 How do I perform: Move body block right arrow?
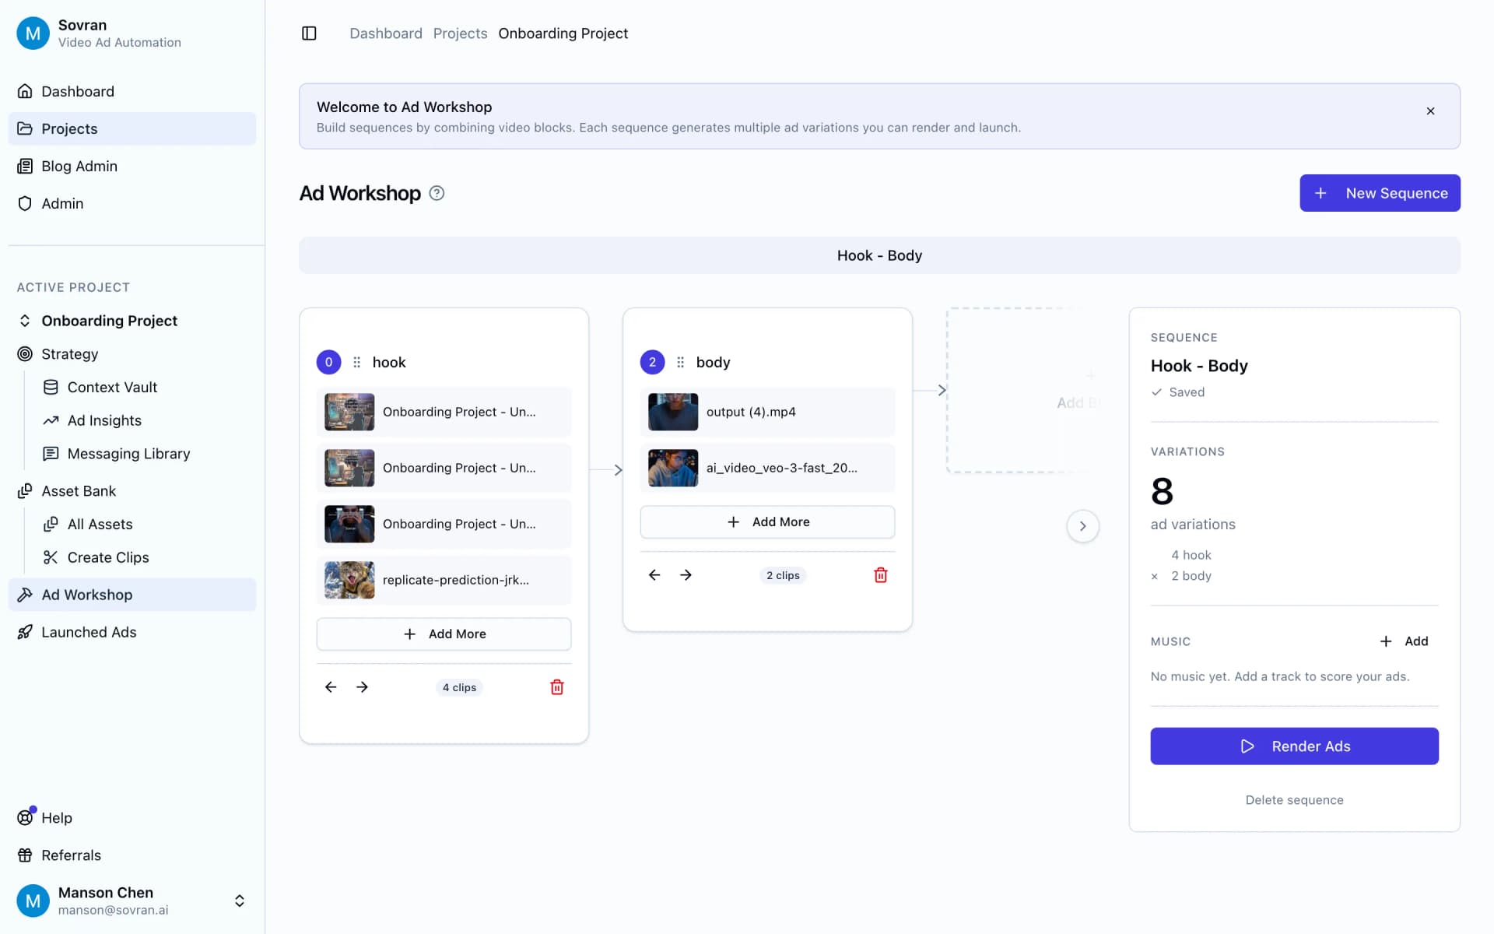pyautogui.click(x=686, y=575)
